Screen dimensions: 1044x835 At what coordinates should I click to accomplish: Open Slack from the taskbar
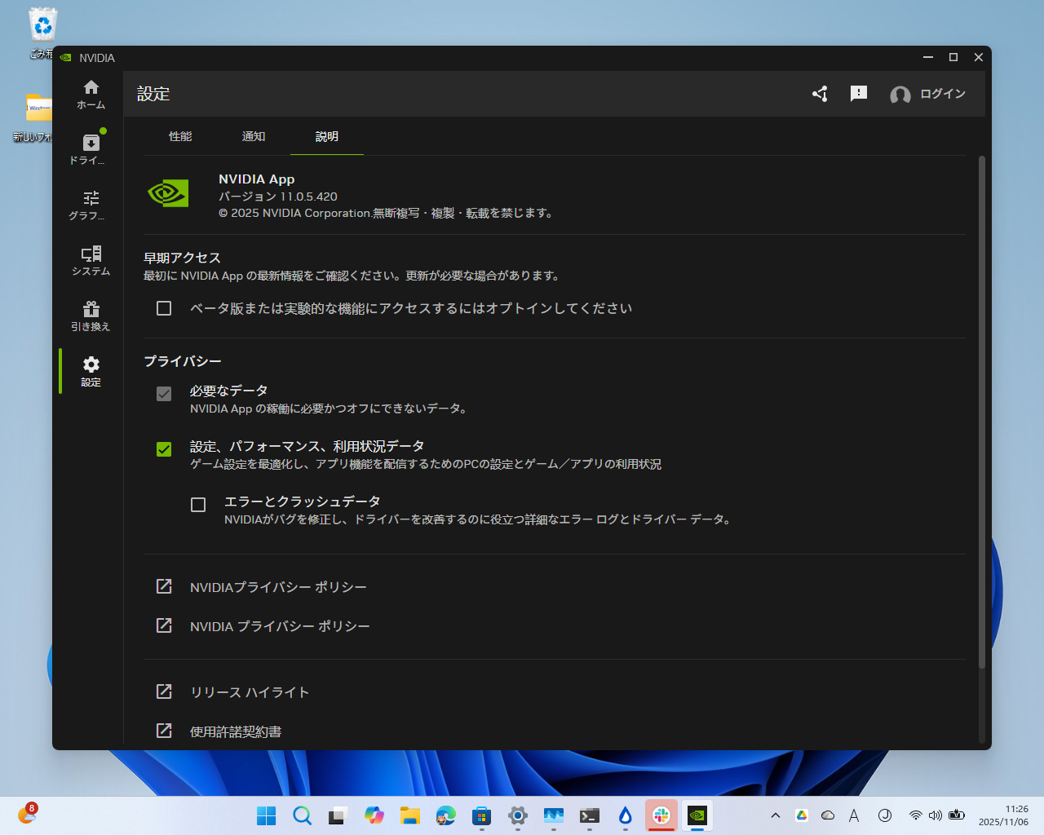coord(661,815)
